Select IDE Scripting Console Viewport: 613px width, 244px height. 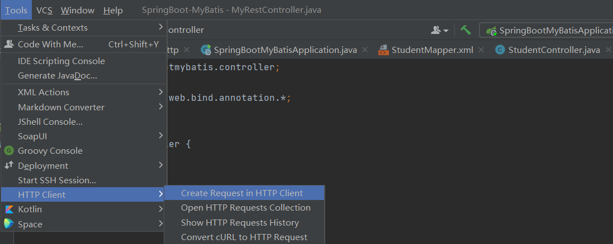pyautogui.click(x=84, y=61)
